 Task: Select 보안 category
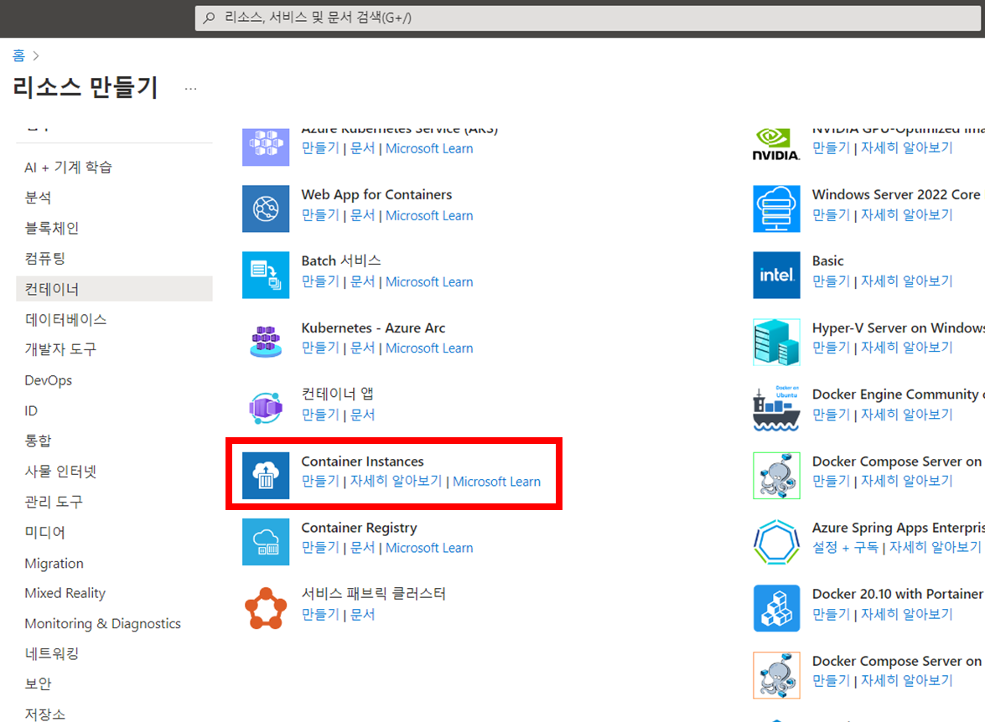(114, 683)
